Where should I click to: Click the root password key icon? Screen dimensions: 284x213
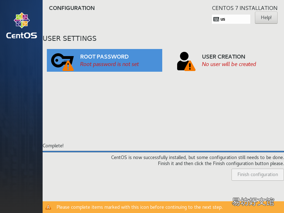pos(62,61)
